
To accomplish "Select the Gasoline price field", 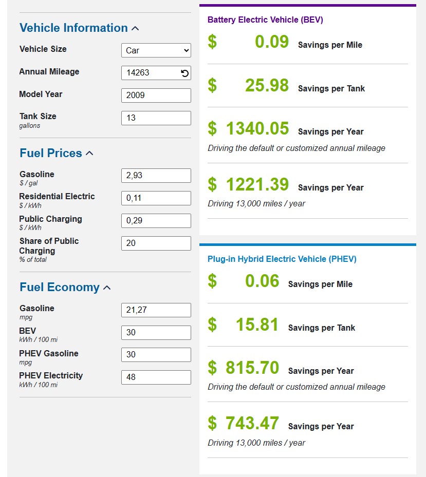I will [x=156, y=176].
